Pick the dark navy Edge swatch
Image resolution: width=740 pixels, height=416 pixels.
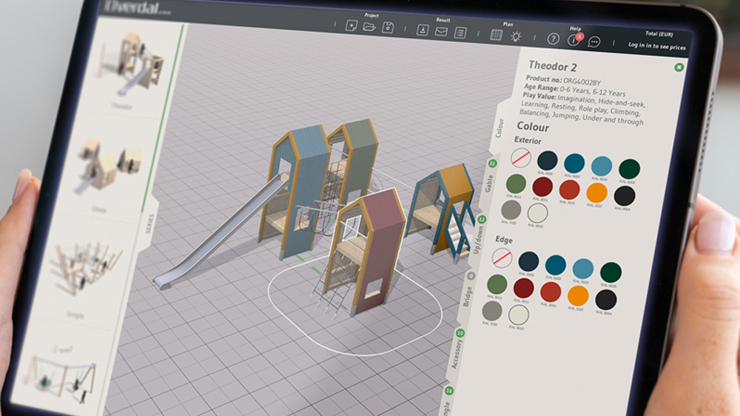pyautogui.click(x=528, y=261)
